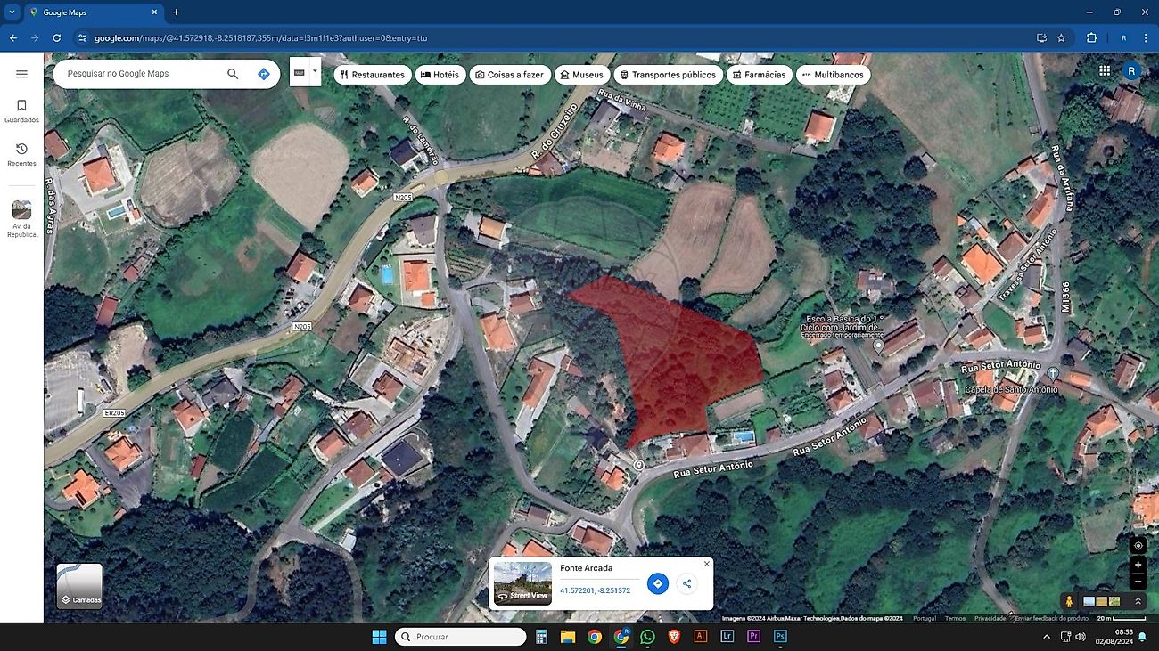Click coordinates 41.572201, -8.251372 link

pos(595,590)
